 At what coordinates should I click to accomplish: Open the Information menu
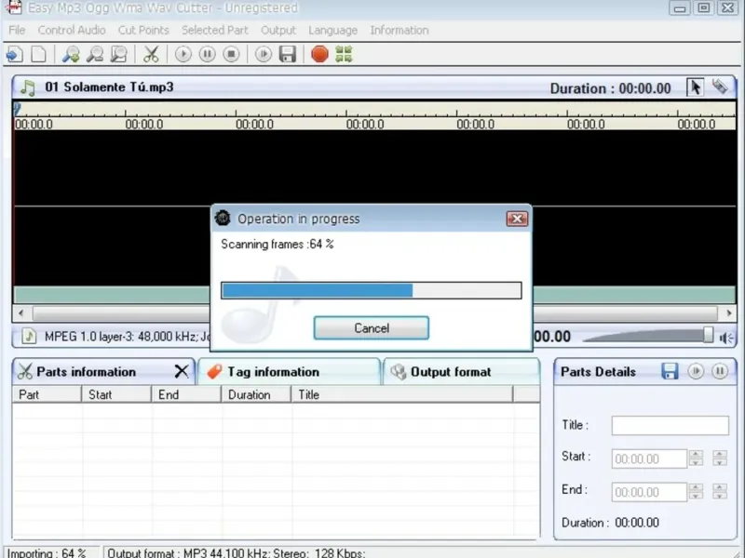(400, 30)
